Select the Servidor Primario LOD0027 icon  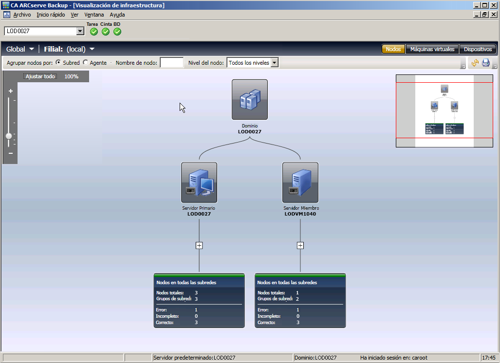[x=199, y=182]
